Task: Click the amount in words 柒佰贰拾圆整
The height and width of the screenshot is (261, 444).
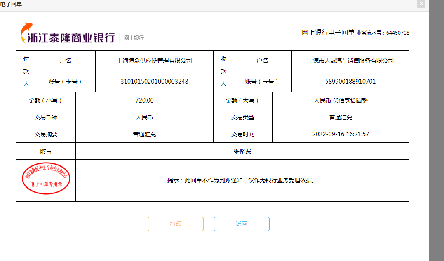Action: pyautogui.click(x=341, y=100)
